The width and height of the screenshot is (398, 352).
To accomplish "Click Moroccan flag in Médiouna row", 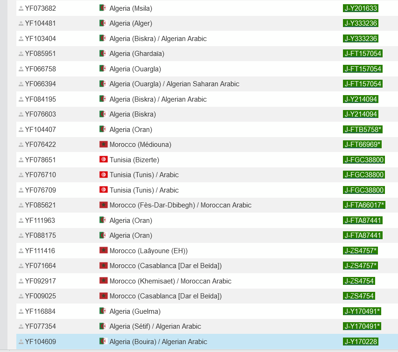I will point(103,145).
